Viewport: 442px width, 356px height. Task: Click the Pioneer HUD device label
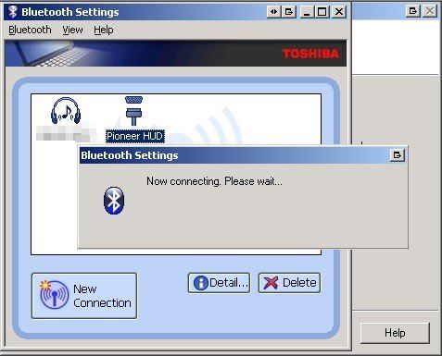(x=134, y=136)
